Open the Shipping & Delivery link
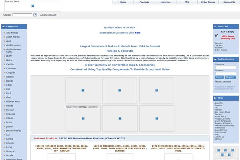The image size is (240, 160). click(223, 123)
